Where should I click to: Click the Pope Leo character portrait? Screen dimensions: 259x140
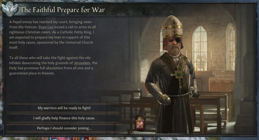[172, 73]
